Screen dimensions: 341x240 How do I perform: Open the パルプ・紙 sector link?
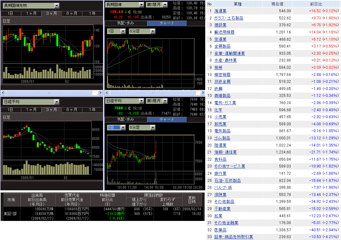tap(223, 187)
